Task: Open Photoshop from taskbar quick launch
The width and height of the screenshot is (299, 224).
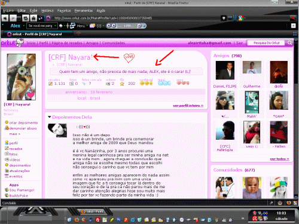Action: (x=118, y=220)
